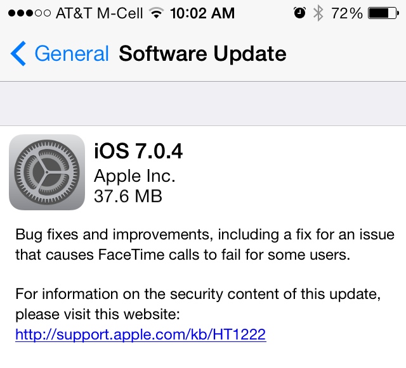Tap the Bluetooth status icon
Screen dimensions: 406x368
[318, 13]
